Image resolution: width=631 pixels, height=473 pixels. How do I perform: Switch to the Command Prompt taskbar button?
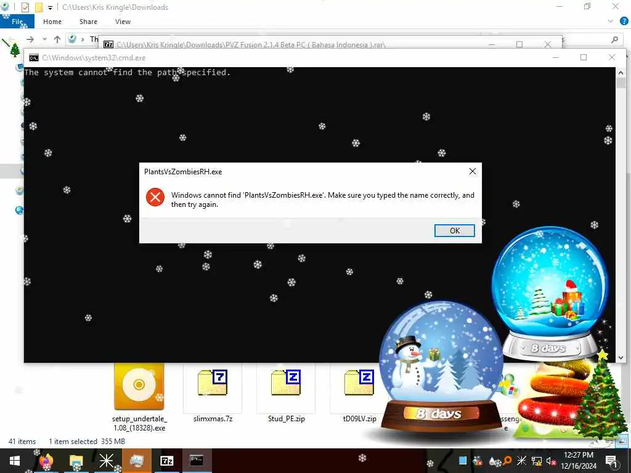click(x=197, y=461)
